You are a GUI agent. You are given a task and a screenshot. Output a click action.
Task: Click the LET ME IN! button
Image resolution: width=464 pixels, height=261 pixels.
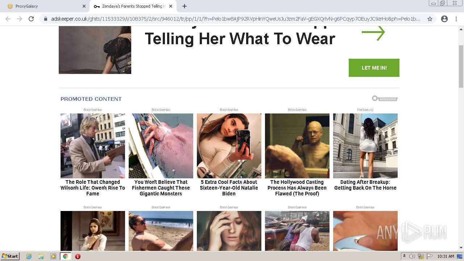[x=374, y=68]
